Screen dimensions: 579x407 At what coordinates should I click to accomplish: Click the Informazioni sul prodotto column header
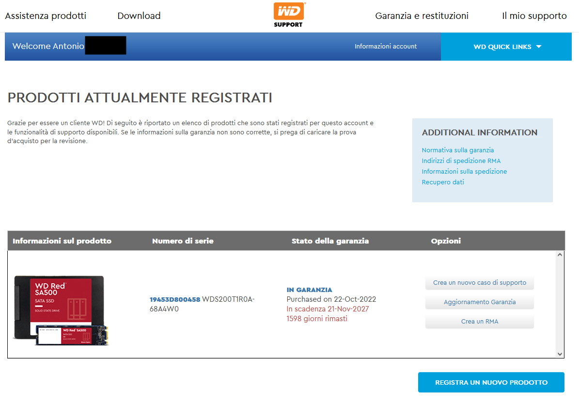point(62,241)
